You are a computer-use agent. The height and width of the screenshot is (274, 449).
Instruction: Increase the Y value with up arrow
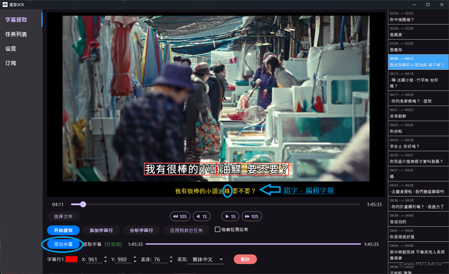point(135,257)
